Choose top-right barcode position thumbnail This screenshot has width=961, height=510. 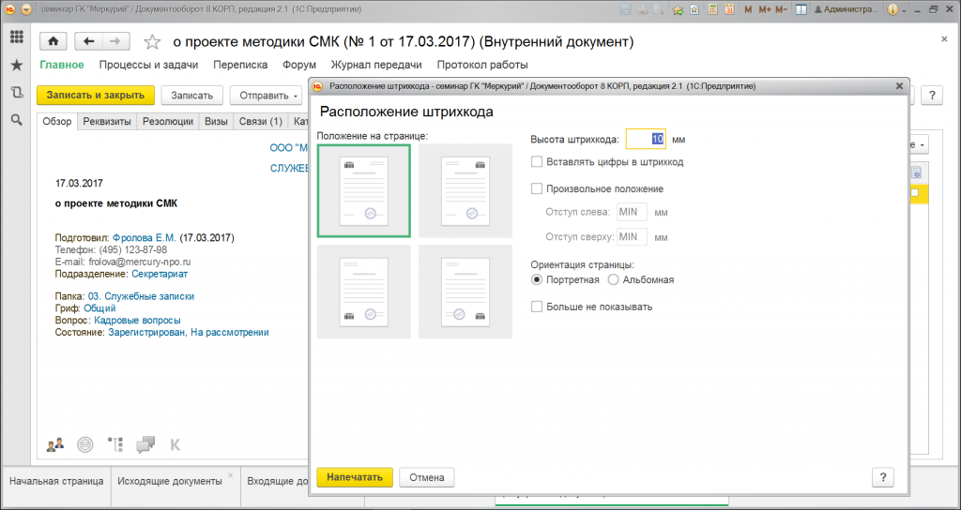pyautogui.click(x=465, y=191)
